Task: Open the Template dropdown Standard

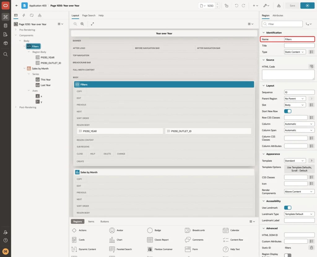Action: pyautogui.click(x=295, y=161)
